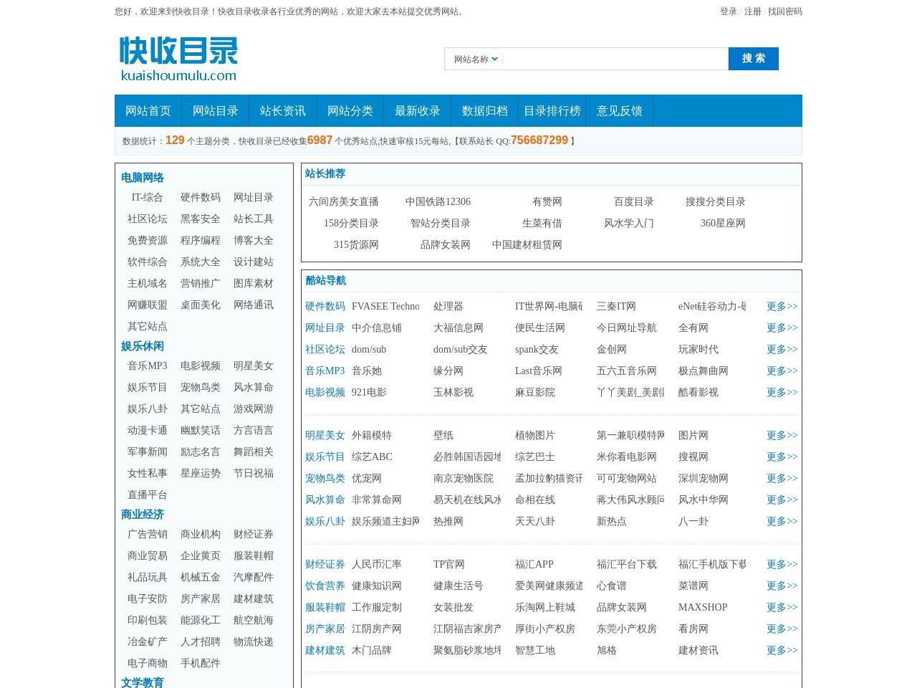
Task: Select the 站长资讯 navigation item
Action: coord(282,111)
